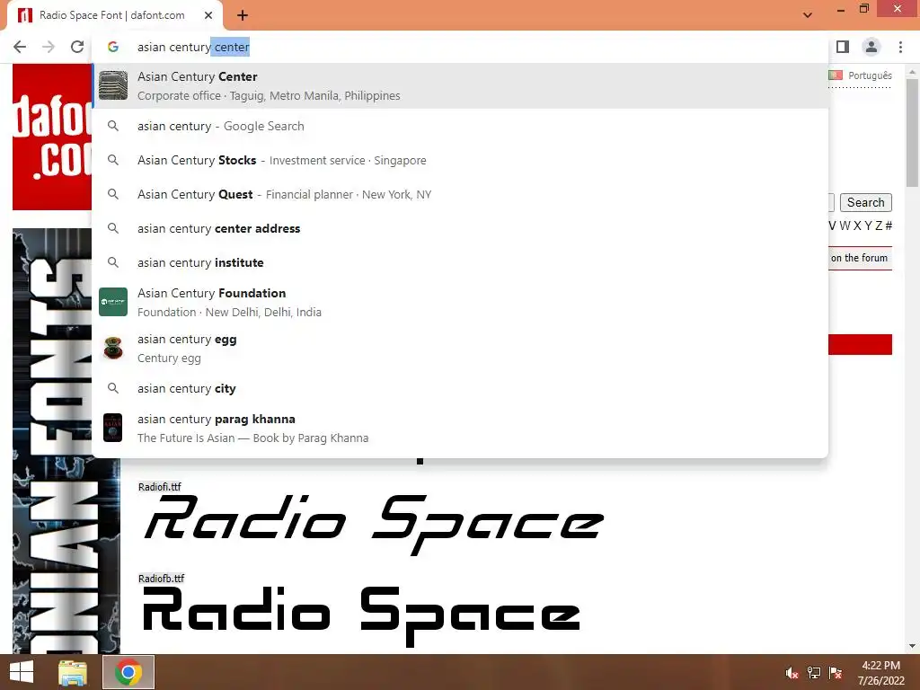This screenshot has height=690, width=920.
Task: Choose asian century Google Search suggestion
Action: coord(460,126)
